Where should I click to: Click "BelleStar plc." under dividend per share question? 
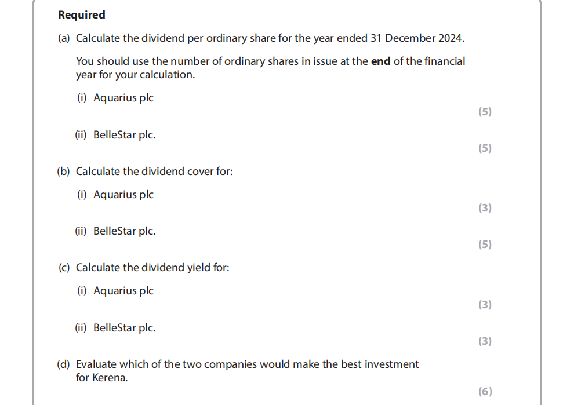[124, 135]
